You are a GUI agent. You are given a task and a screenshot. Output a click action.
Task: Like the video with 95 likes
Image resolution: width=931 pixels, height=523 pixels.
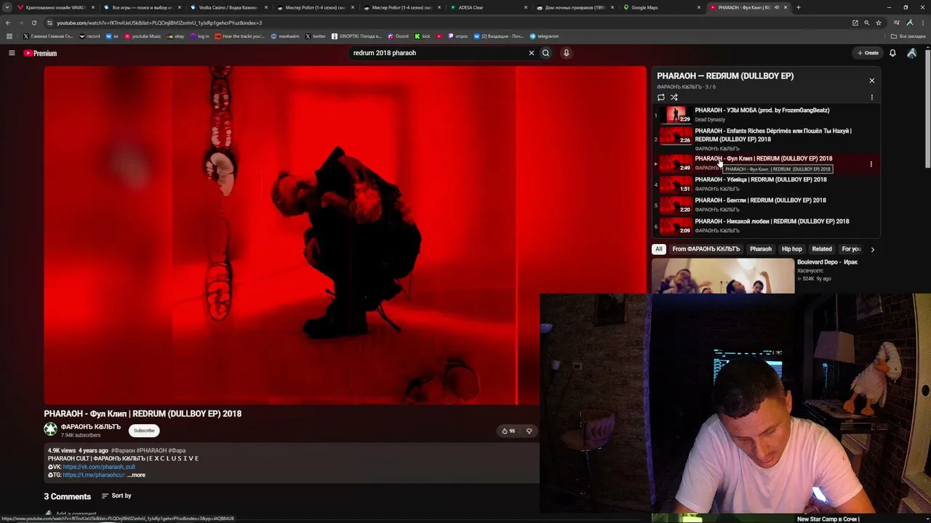click(508, 431)
